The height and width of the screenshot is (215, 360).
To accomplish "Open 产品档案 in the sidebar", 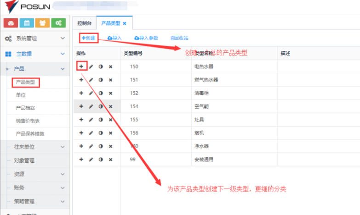I will pyautogui.click(x=25, y=108).
